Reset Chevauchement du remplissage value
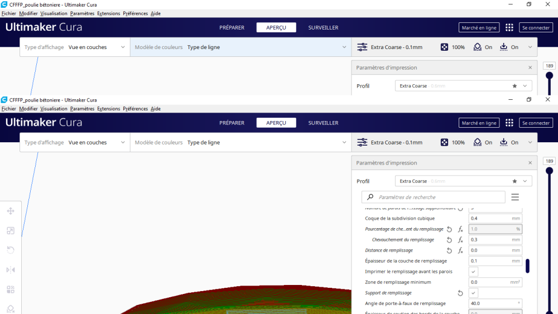 click(x=449, y=240)
